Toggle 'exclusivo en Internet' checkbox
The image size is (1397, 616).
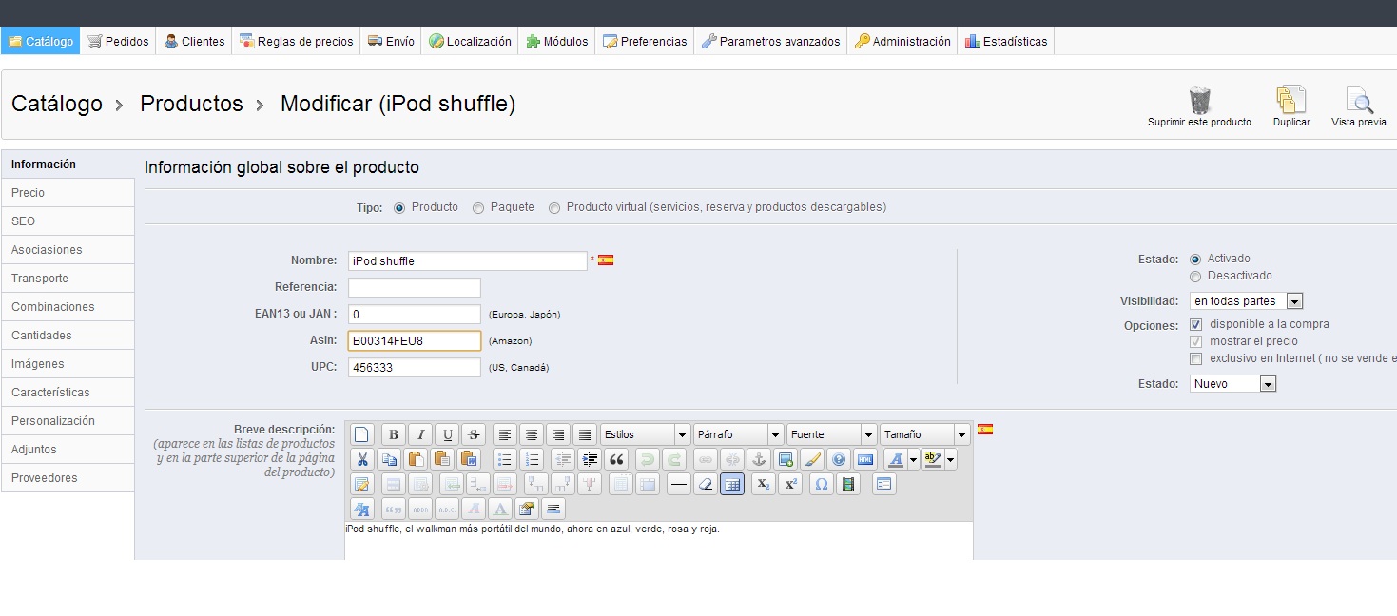click(1196, 359)
